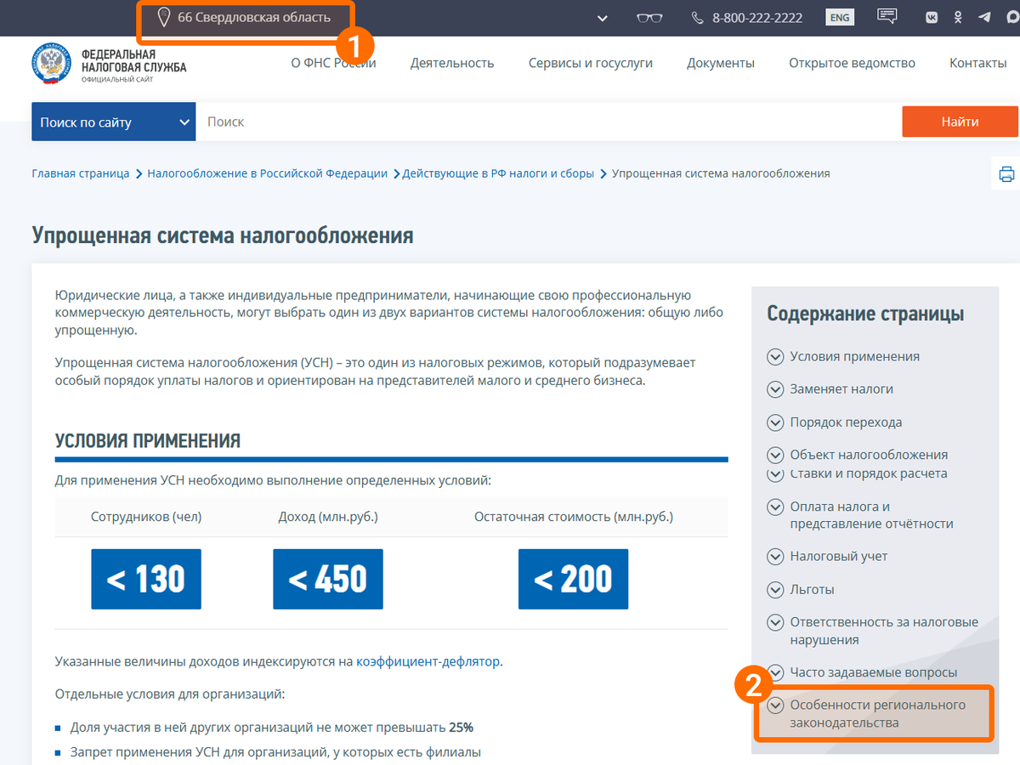Switch site language to ENG

tap(840, 16)
